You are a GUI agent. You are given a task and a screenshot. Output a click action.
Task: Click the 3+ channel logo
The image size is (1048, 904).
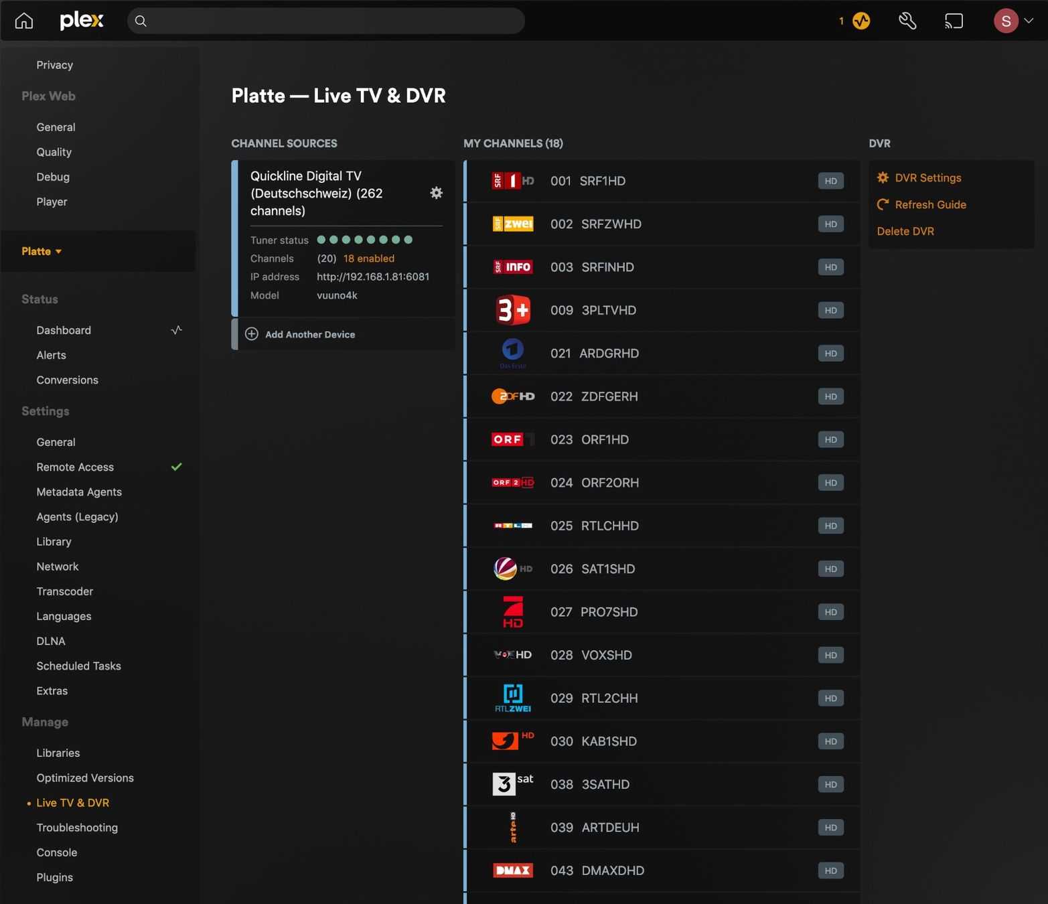click(x=513, y=310)
